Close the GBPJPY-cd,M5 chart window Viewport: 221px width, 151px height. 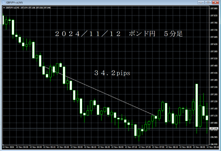pyautogui.click(x=215, y=2)
